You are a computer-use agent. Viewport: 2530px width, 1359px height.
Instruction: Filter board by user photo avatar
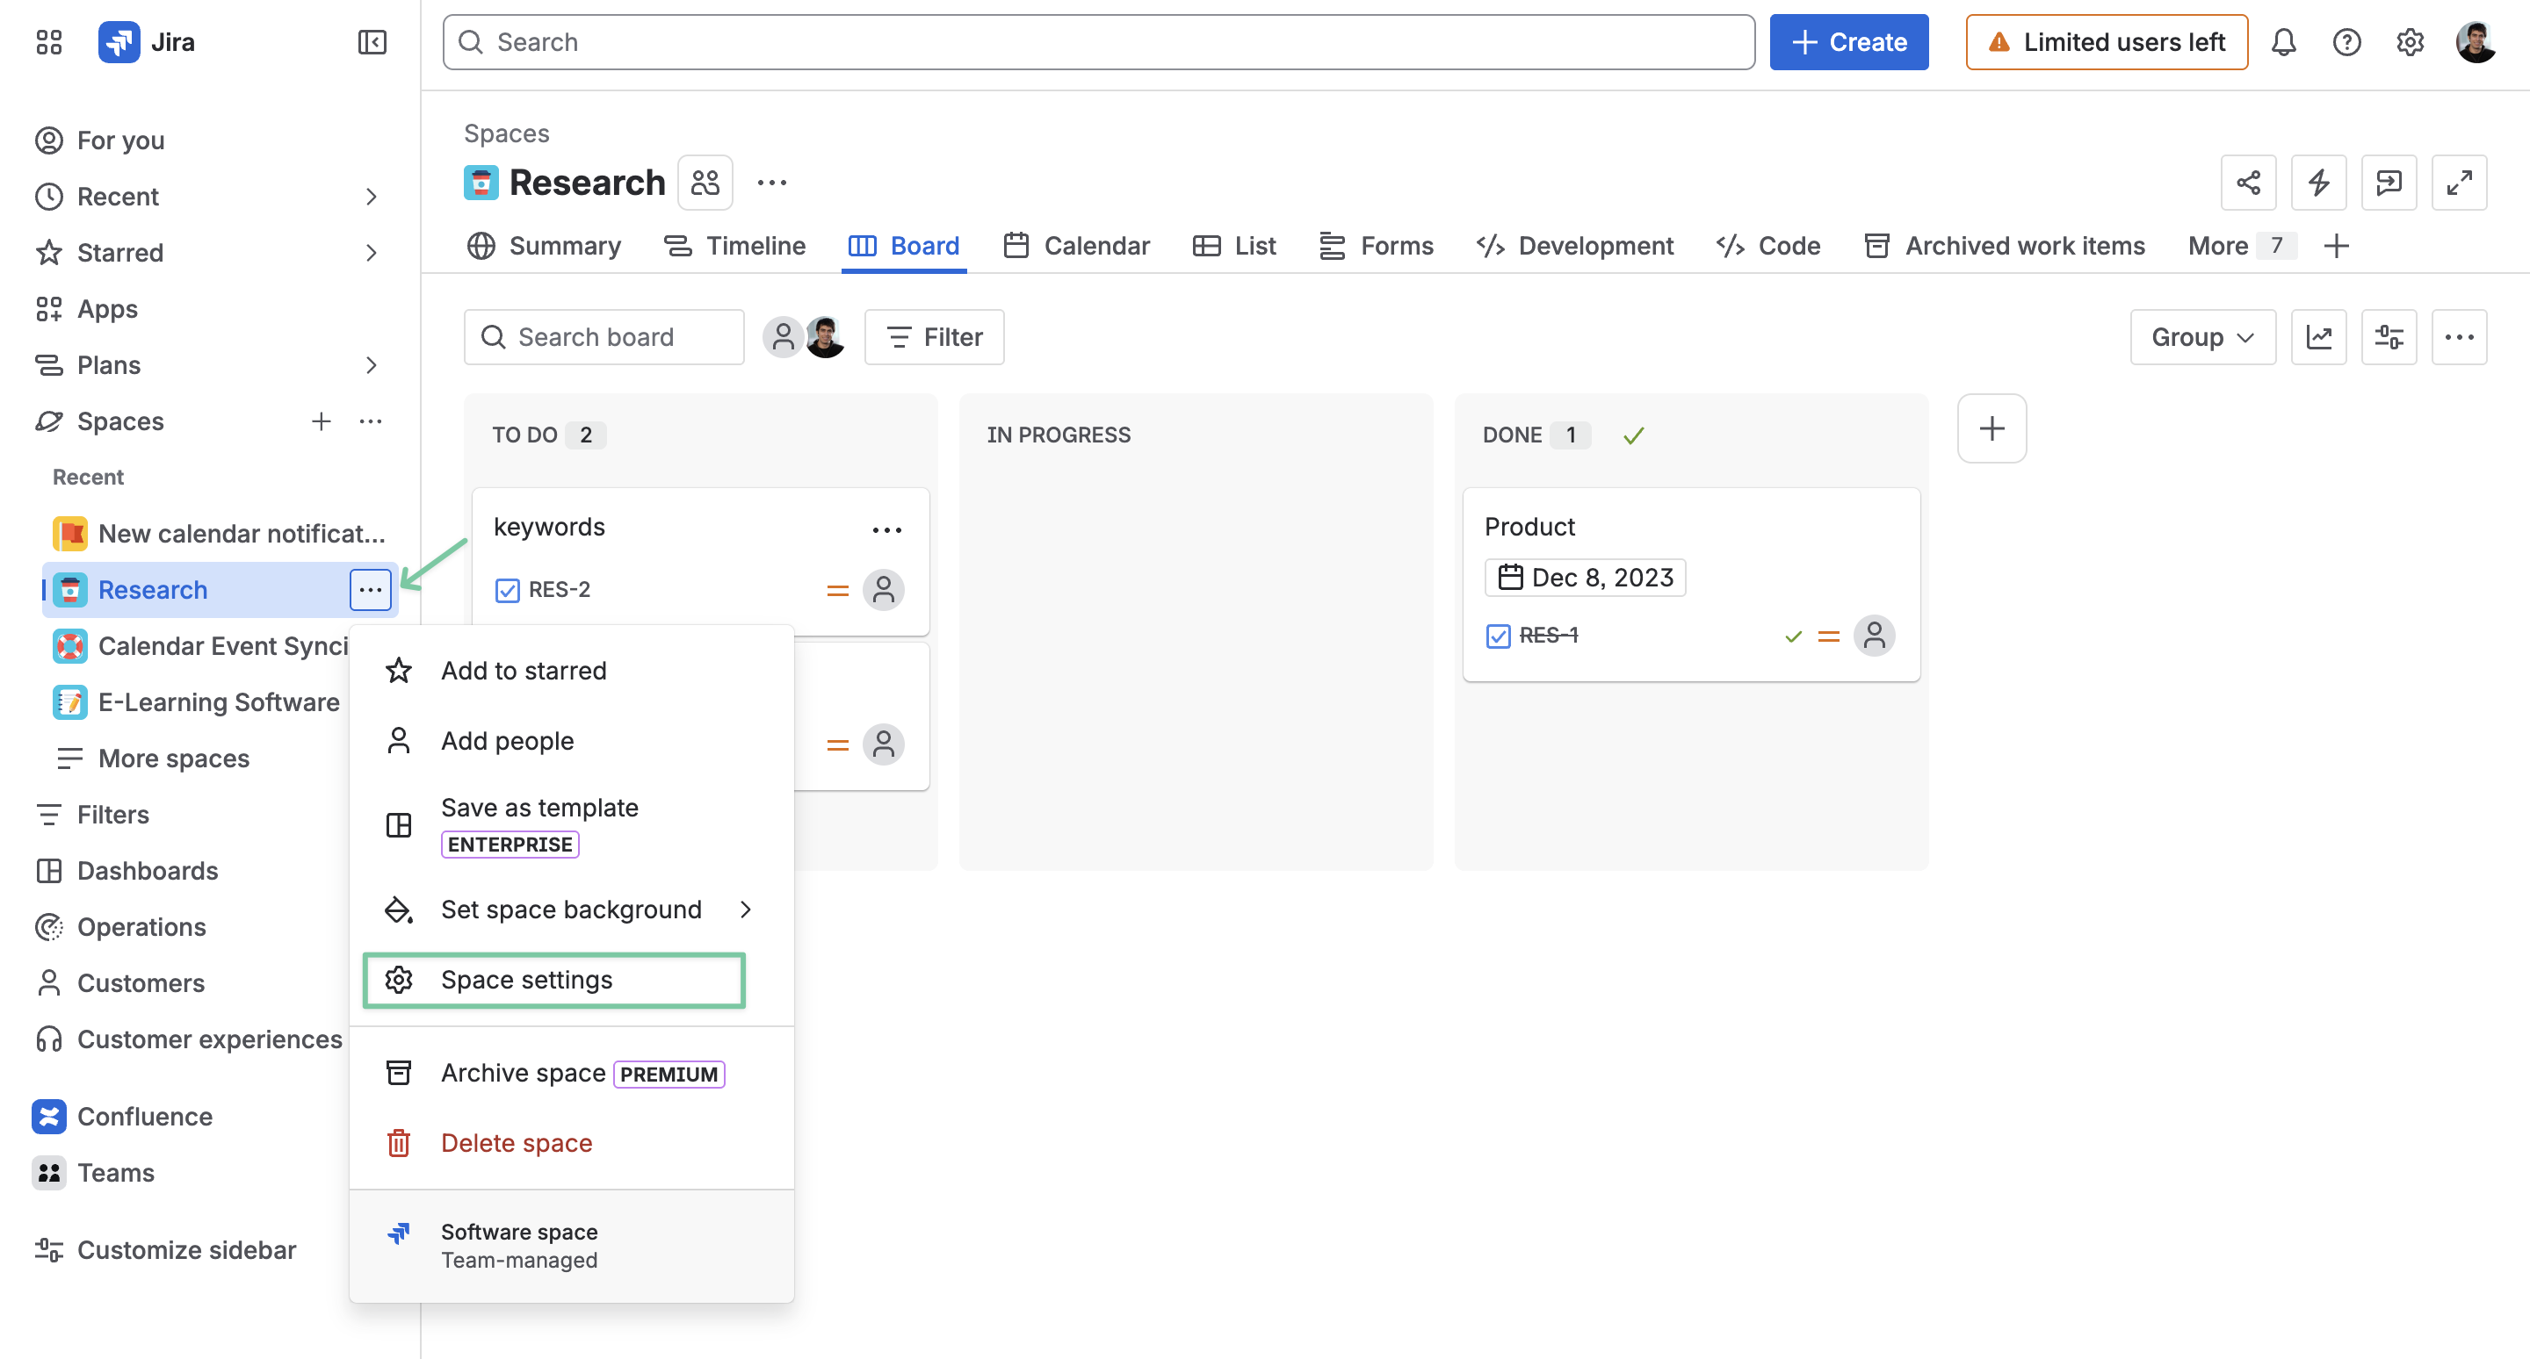tap(825, 337)
